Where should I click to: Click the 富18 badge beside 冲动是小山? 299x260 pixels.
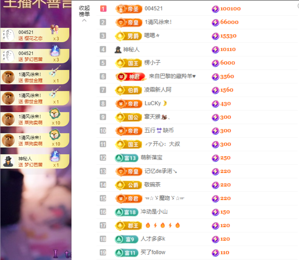127,212
